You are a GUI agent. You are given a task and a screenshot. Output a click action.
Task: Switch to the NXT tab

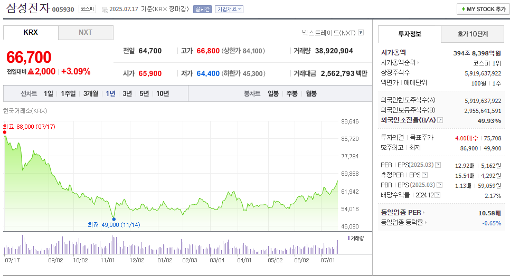(x=86, y=33)
